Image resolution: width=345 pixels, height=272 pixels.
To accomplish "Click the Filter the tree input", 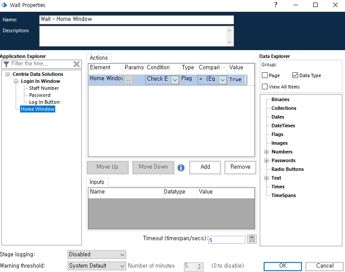I will point(41,64).
